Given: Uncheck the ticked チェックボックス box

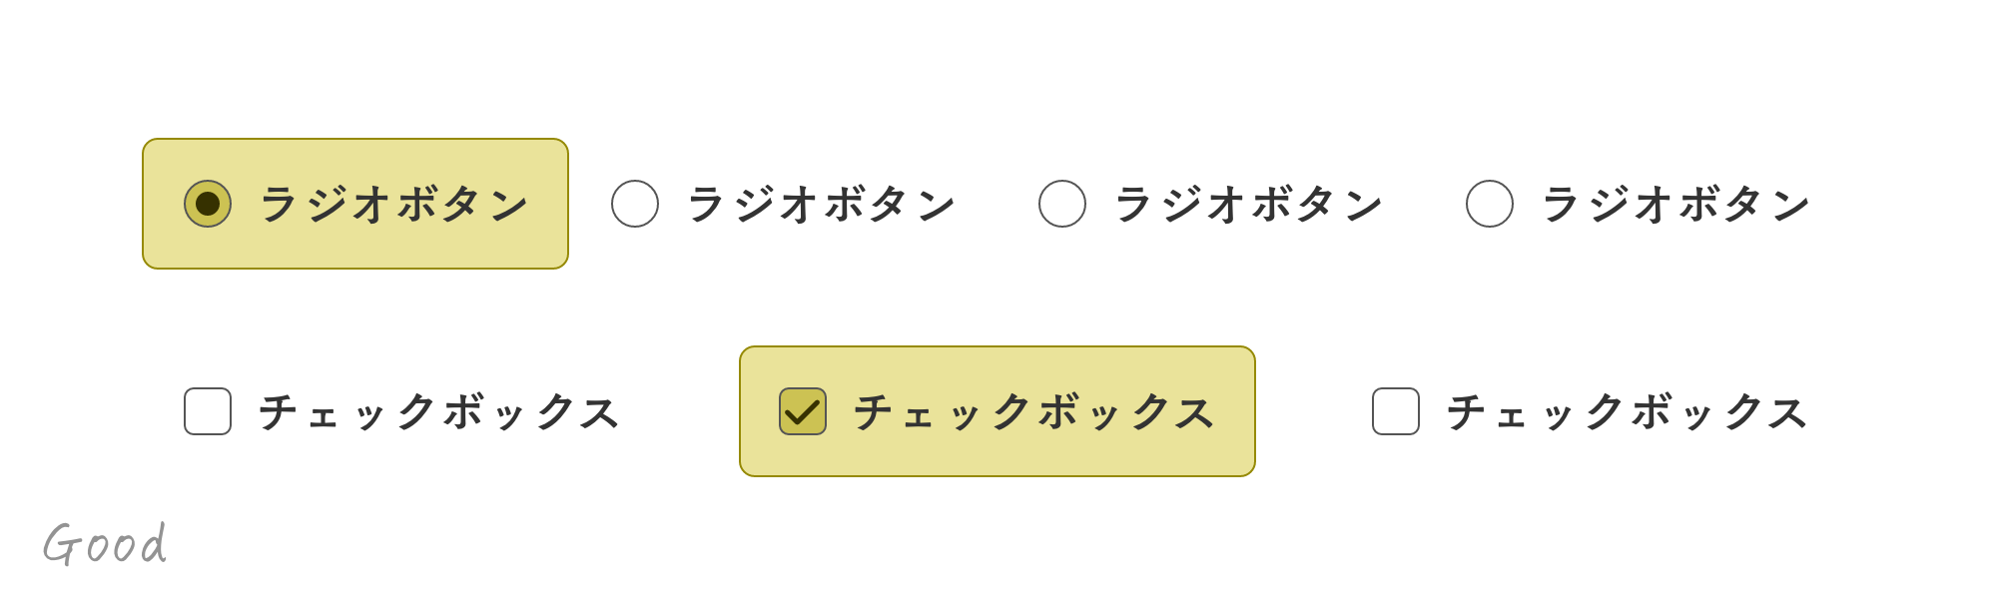Looking at the screenshot, I should pyautogui.click(x=803, y=411).
